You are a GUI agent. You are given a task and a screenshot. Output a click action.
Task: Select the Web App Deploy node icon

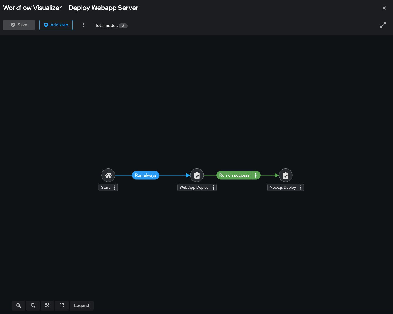pos(197,175)
